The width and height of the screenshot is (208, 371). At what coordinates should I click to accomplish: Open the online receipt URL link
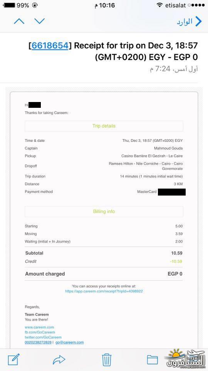click(x=104, y=291)
